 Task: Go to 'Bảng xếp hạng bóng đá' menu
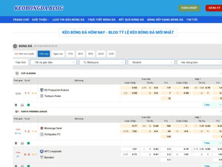[165, 20]
